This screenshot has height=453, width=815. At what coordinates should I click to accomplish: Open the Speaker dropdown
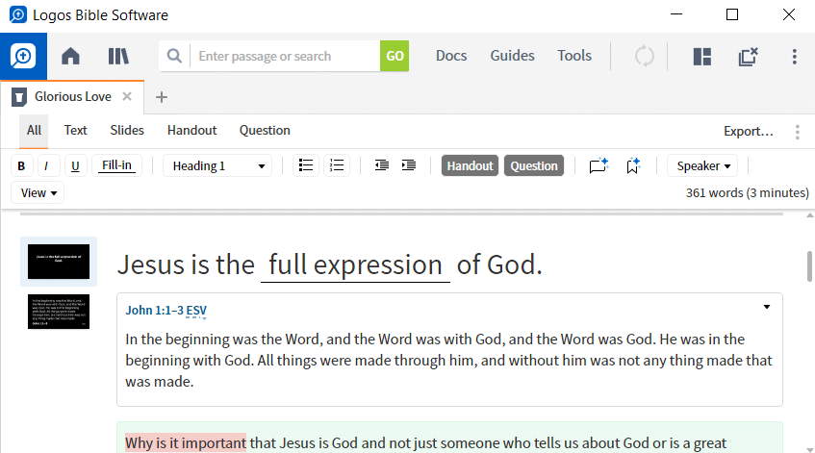[702, 165]
